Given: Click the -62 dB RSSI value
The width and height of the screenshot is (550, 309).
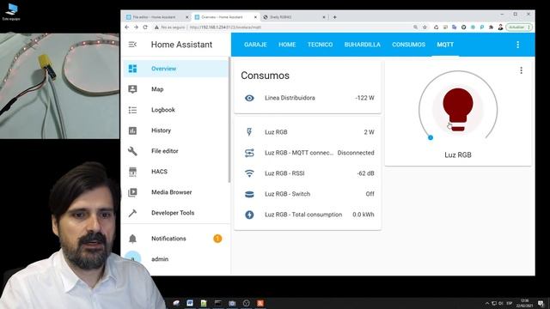Looking at the screenshot, I should [x=365, y=173].
